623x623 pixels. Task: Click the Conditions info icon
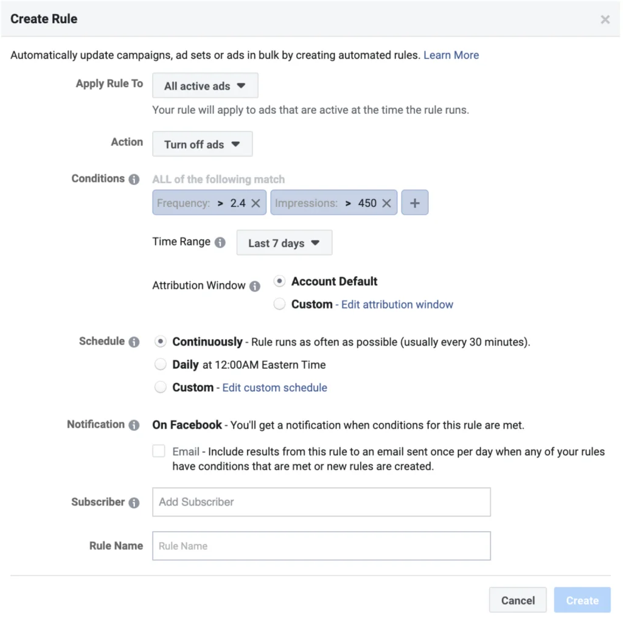[x=134, y=179]
